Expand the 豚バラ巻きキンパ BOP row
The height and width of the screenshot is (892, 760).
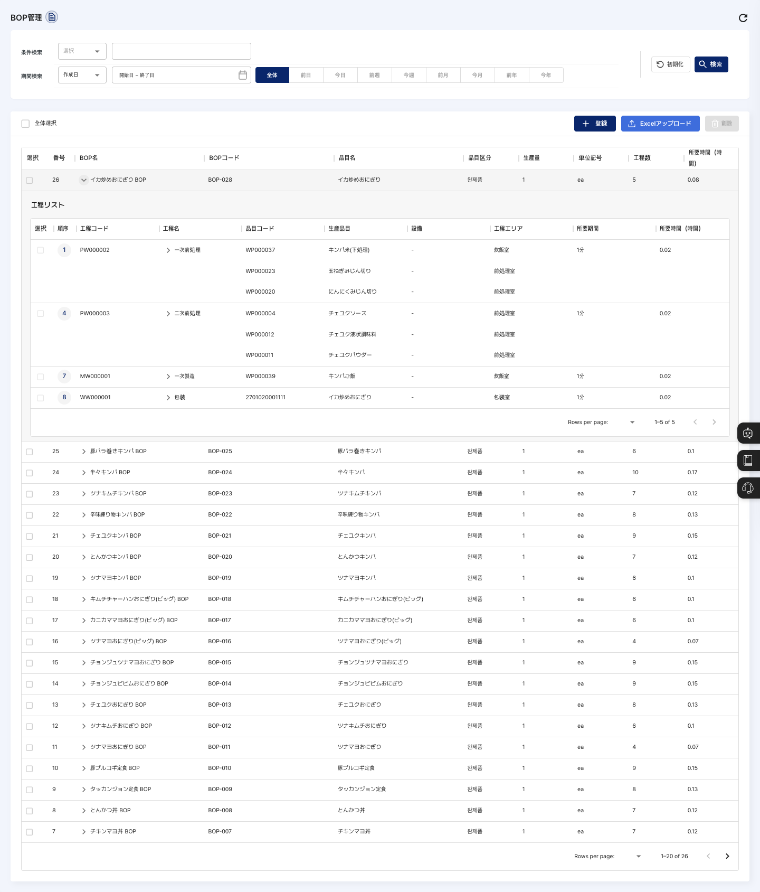point(83,452)
